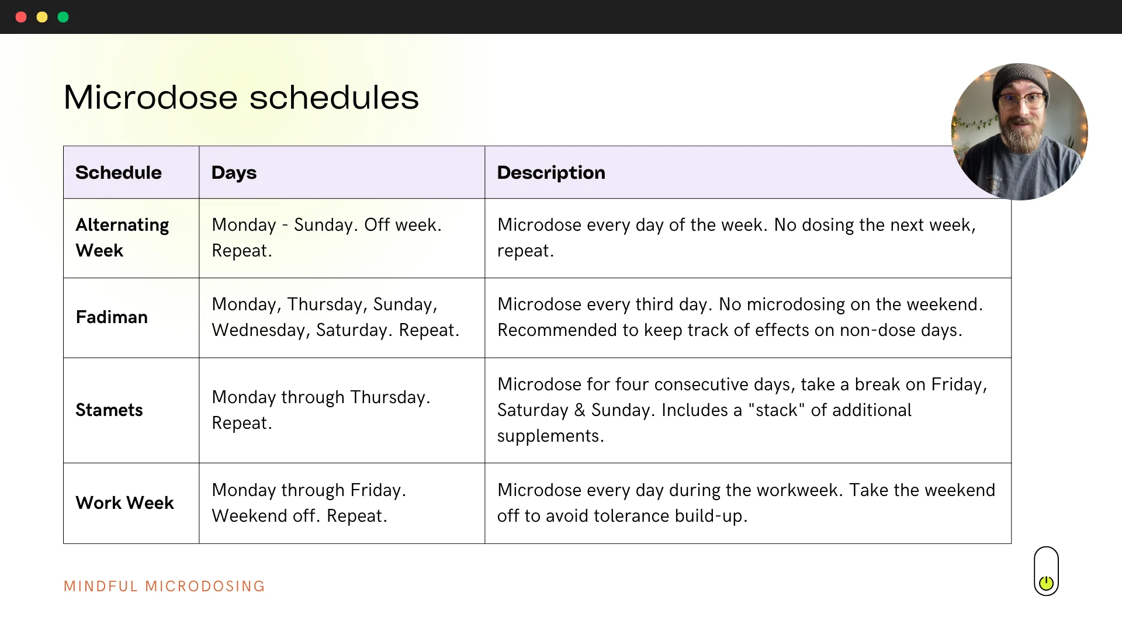Click the "Stamets" schedule name cell
This screenshot has width=1122, height=631.
[109, 410]
